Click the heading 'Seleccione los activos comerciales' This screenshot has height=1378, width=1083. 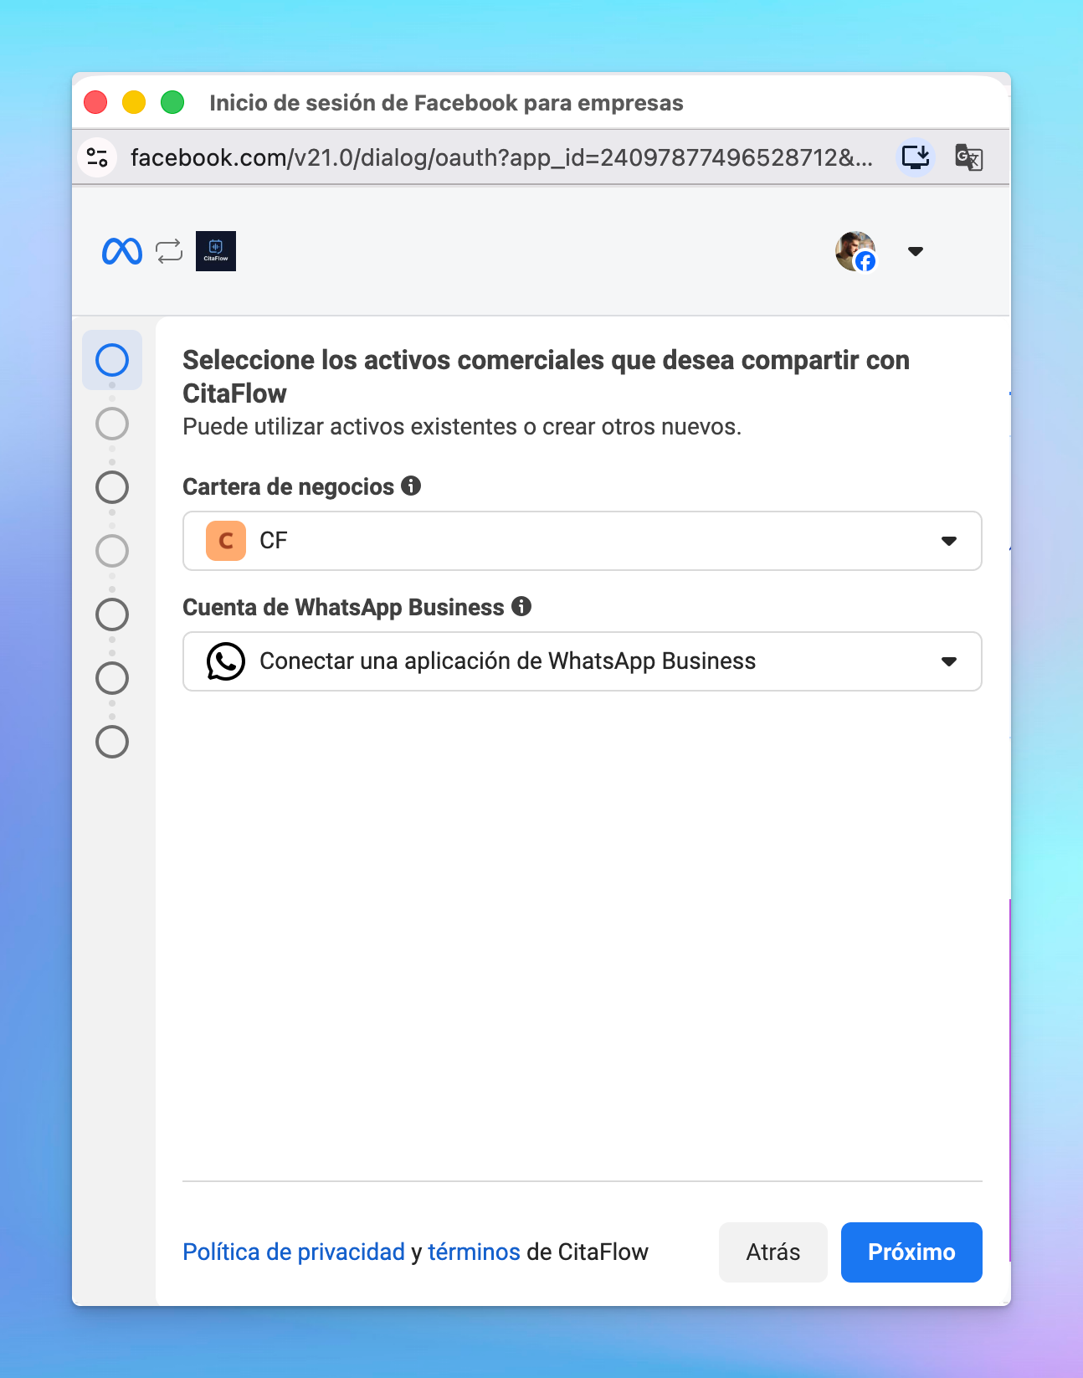click(546, 377)
